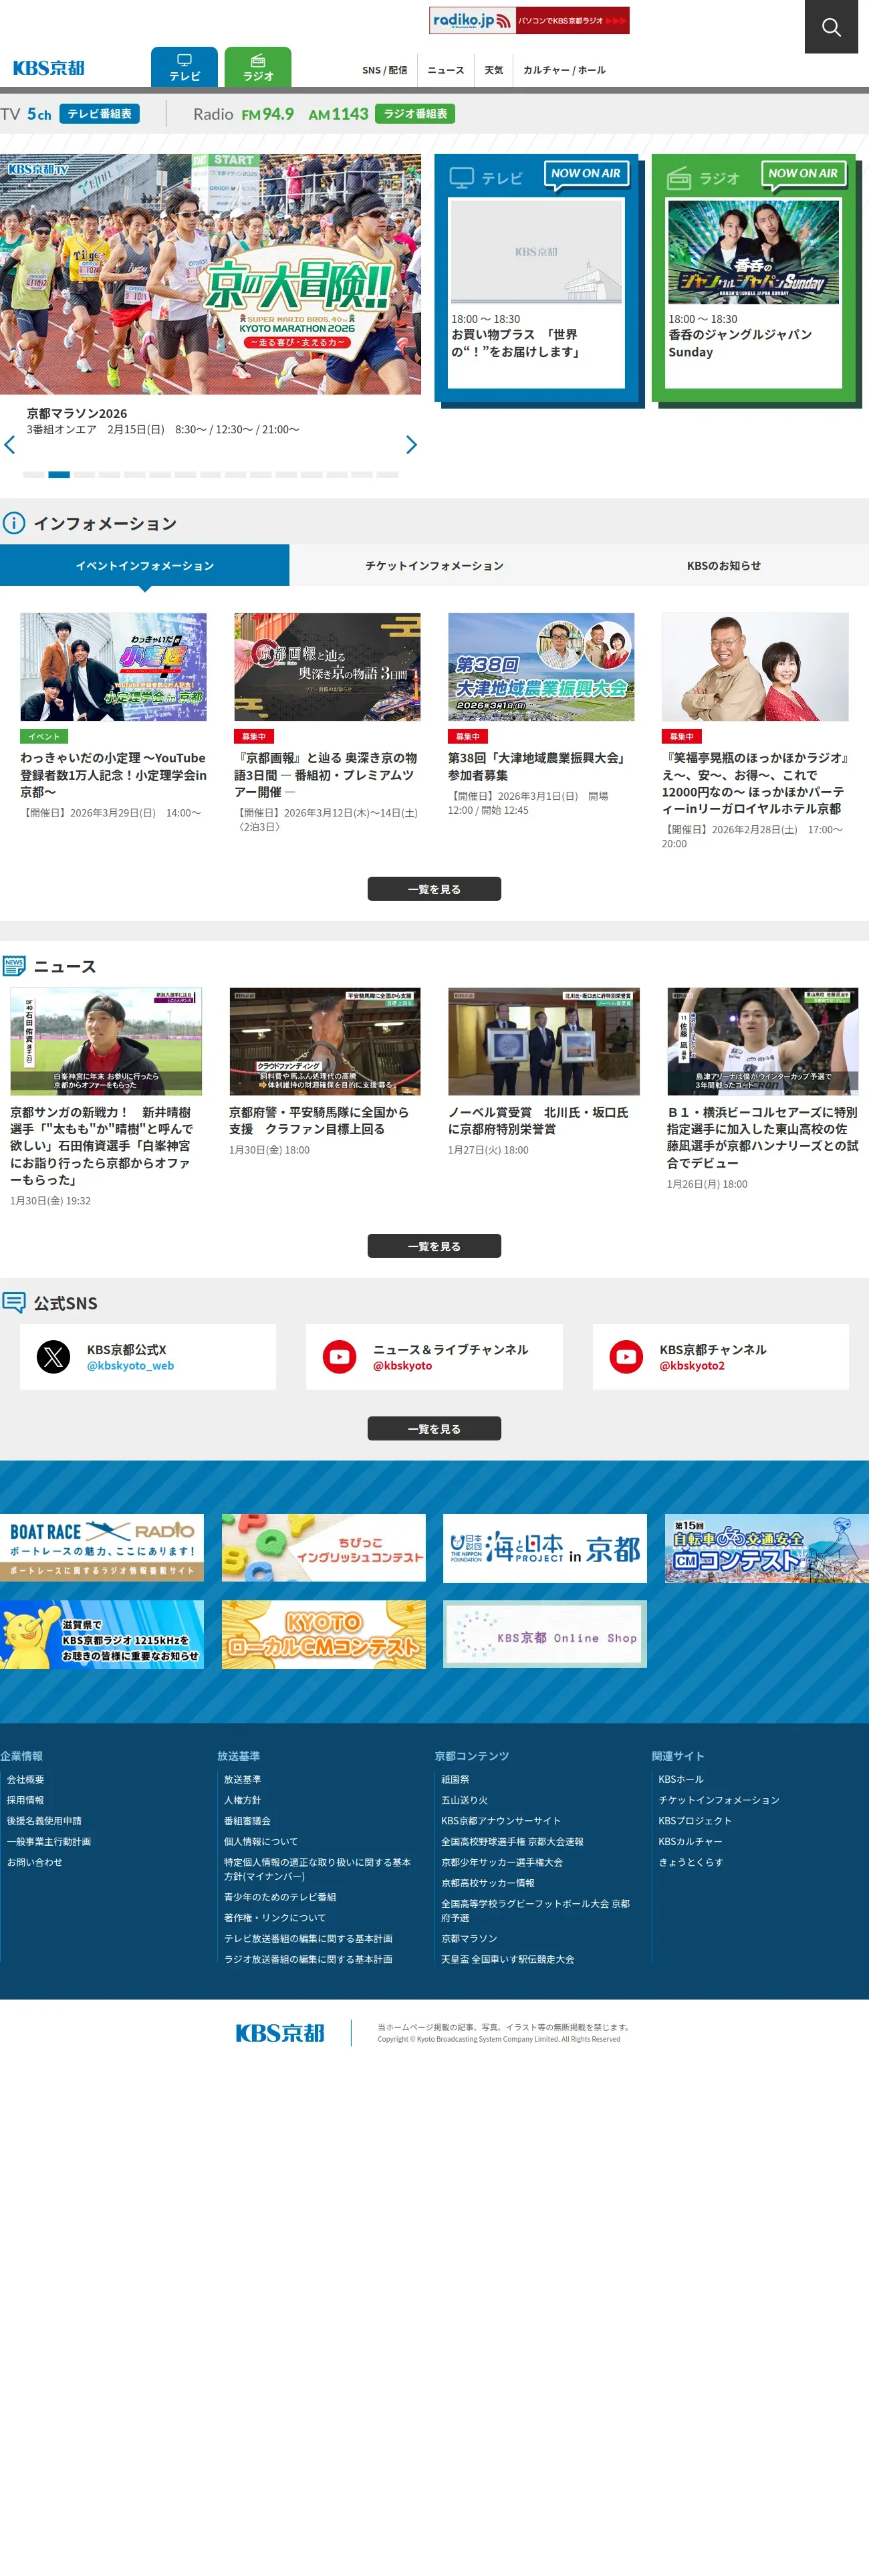Click the KBS京都 header logo
Viewport: 869px width, 2576px height.
click(x=48, y=68)
